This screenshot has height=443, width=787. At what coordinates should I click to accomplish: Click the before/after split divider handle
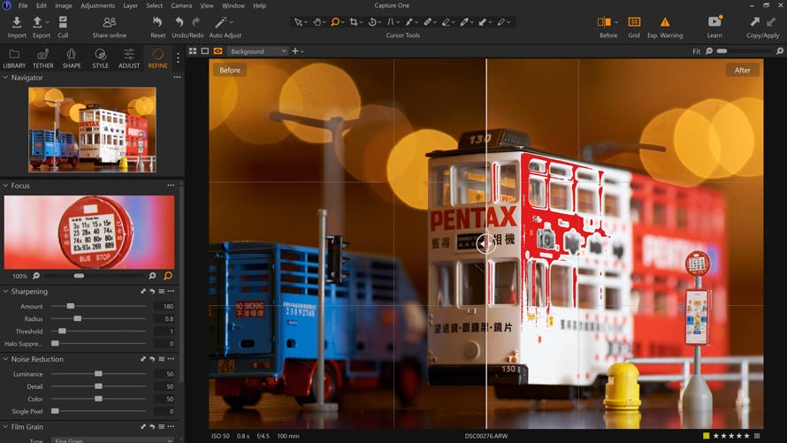[x=485, y=244]
